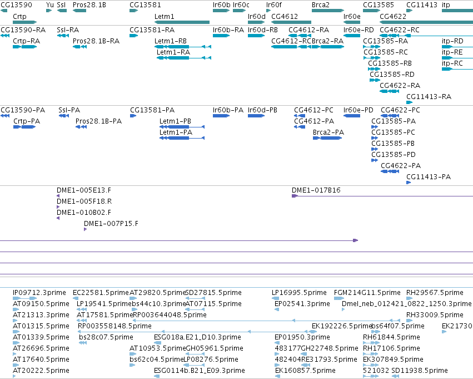
Task: Select the Pros28.1B gene label
Action: point(89,5)
